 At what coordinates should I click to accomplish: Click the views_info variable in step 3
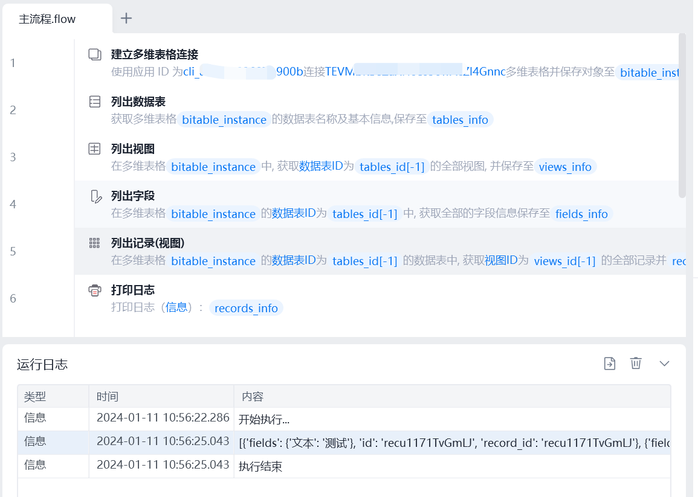[x=565, y=167]
